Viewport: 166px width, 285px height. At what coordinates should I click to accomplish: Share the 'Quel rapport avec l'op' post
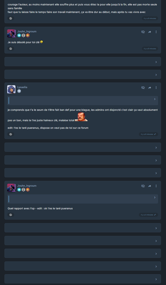(150, 186)
